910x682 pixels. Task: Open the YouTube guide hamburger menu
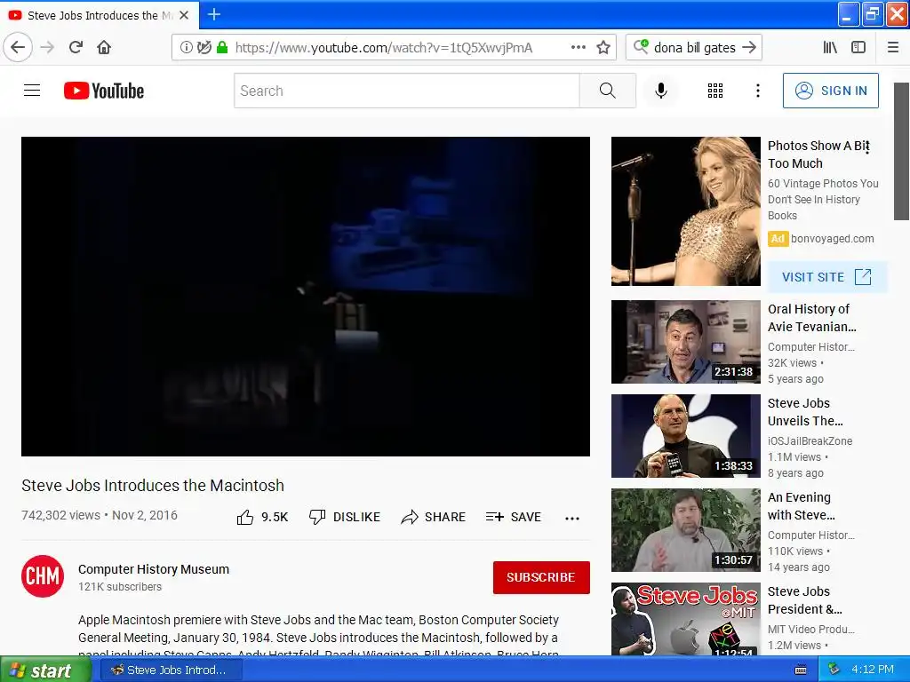[x=32, y=91]
